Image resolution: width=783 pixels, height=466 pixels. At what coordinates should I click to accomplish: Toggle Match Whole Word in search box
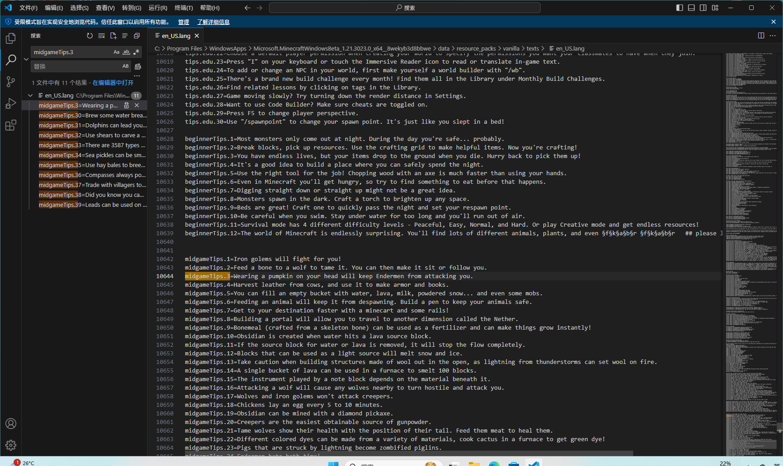126,52
